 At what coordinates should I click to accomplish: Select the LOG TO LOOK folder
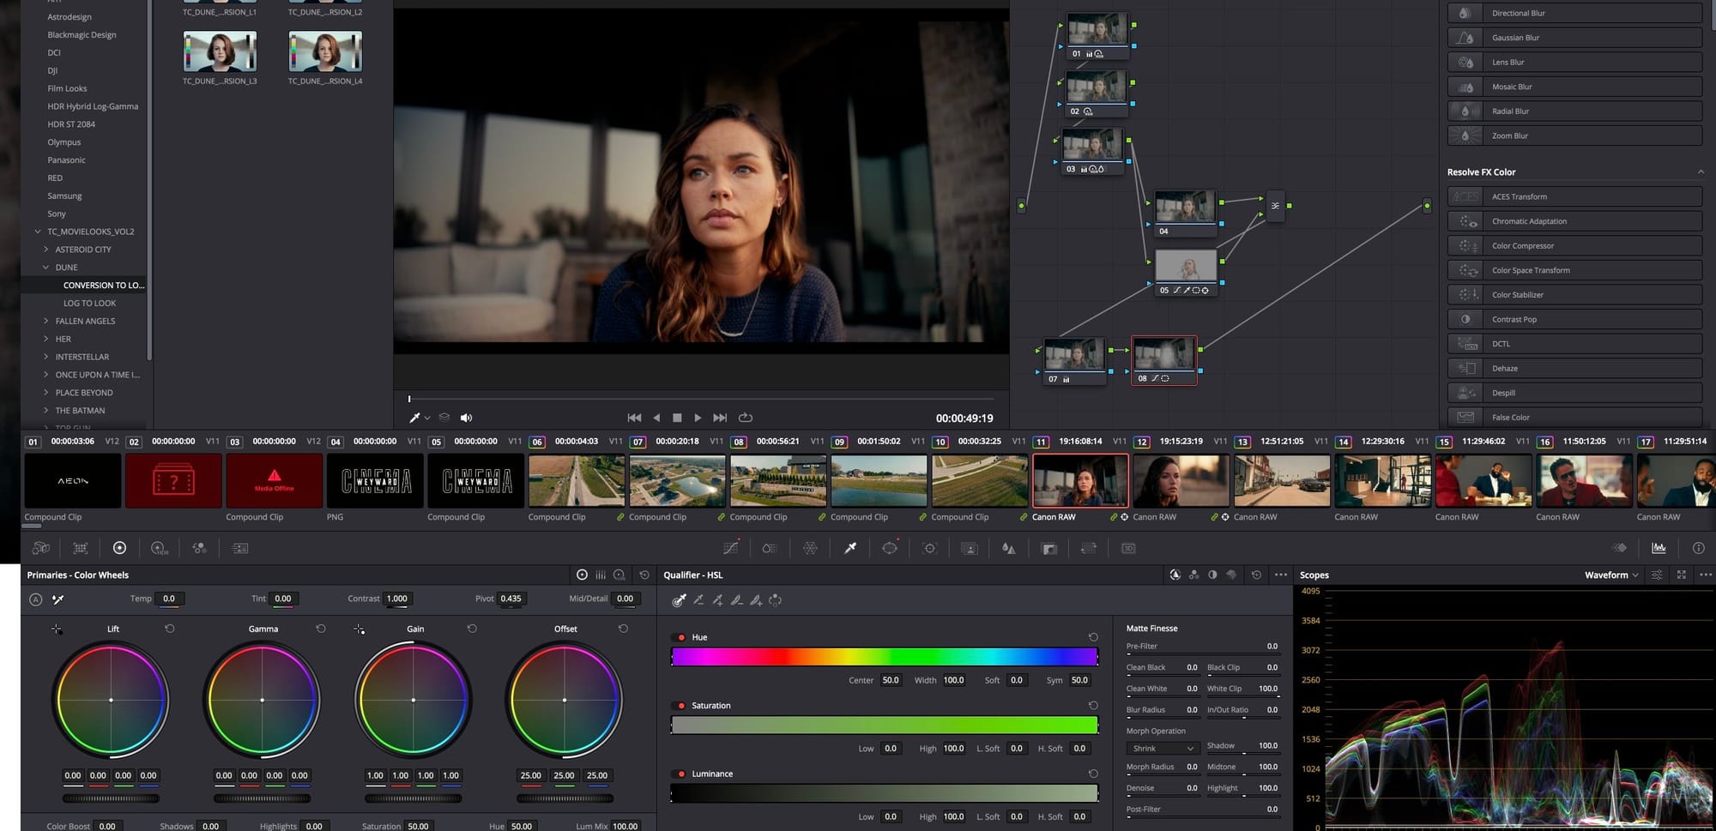click(89, 303)
